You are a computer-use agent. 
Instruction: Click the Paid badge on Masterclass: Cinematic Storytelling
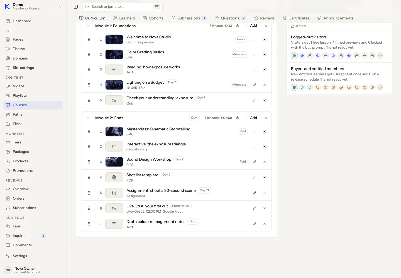pyautogui.click(x=243, y=131)
